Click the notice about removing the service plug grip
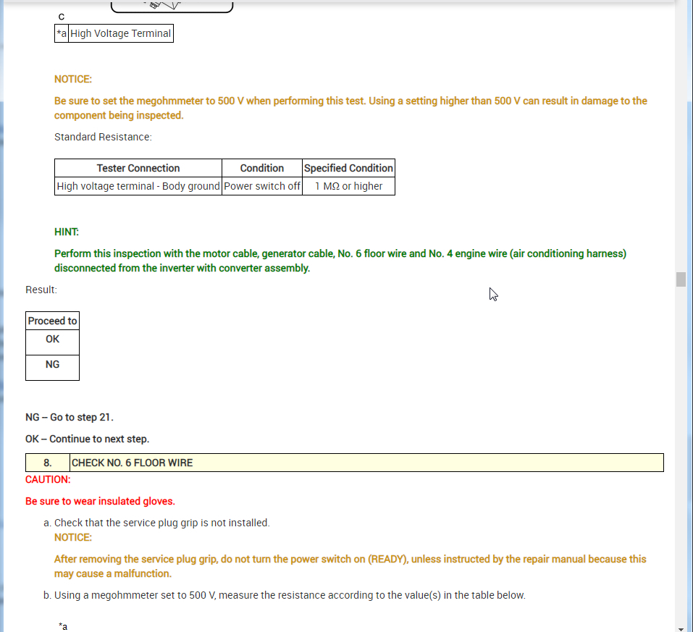Viewport: 693px width, 632px height. tap(350, 566)
